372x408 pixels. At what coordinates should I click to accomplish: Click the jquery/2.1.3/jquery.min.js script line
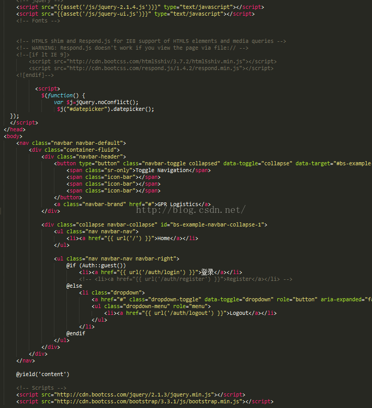(131, 395)
